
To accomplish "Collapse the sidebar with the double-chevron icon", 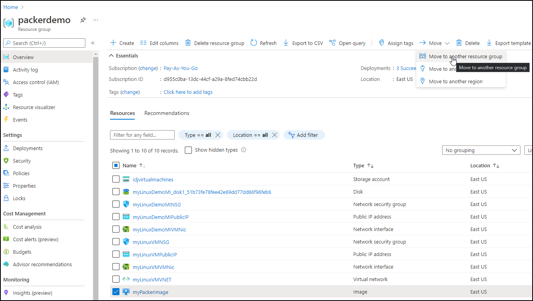I will coord(93,43).
